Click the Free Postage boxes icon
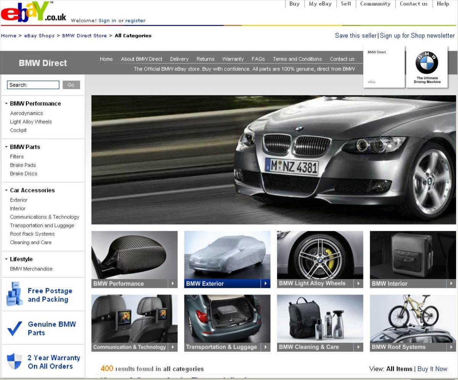Viewport: 458px width, 380px height. pyautogui.click(x=15, y=295)
